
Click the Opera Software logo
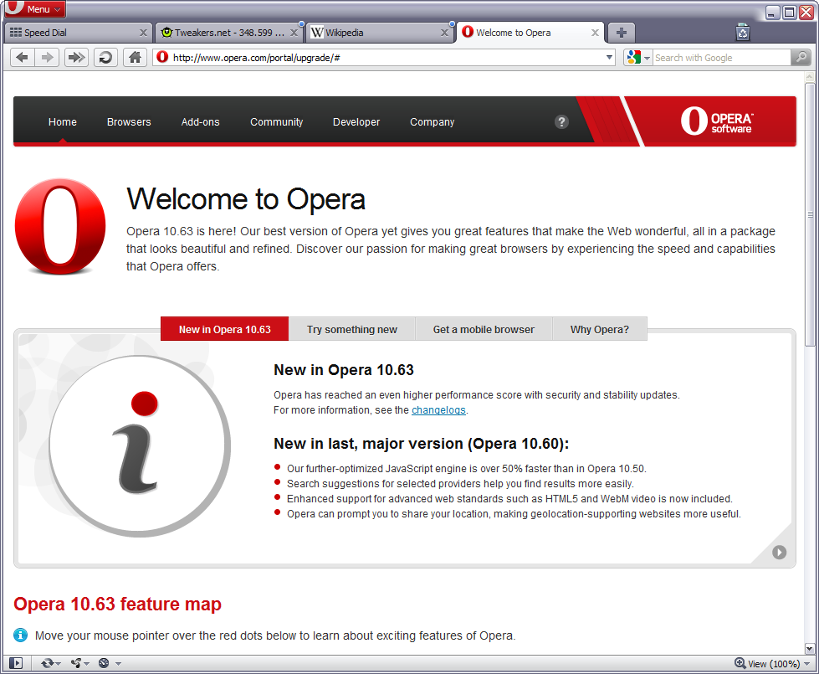[716, 121]
